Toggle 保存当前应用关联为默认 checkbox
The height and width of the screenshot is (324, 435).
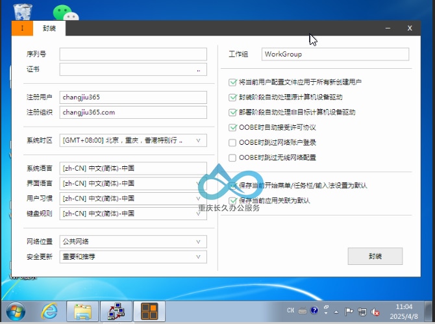pyautogui.click(x=232, y=201)
